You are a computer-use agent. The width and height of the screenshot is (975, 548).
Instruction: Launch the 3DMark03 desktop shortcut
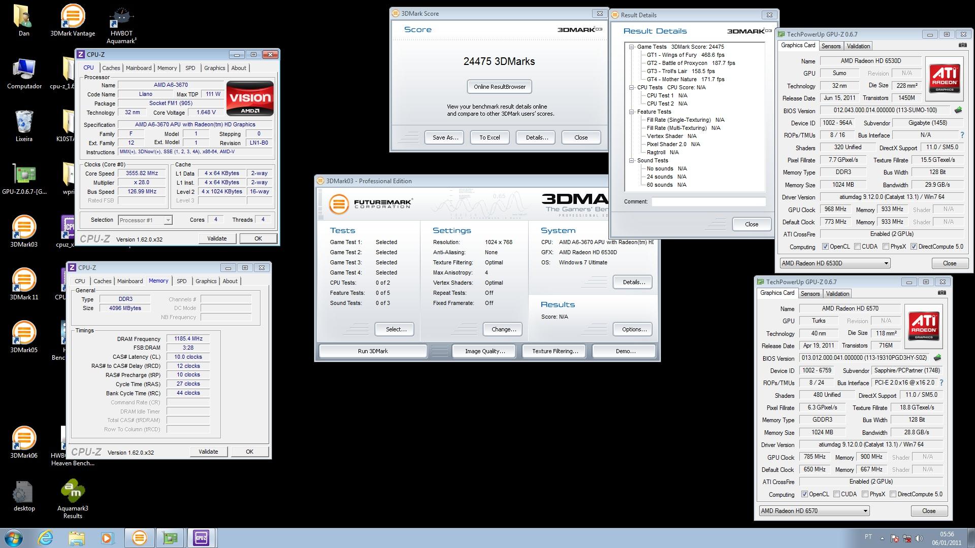24,231
